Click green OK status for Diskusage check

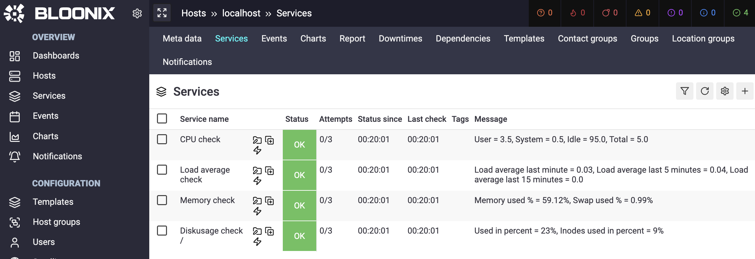[x=300, y=236]
